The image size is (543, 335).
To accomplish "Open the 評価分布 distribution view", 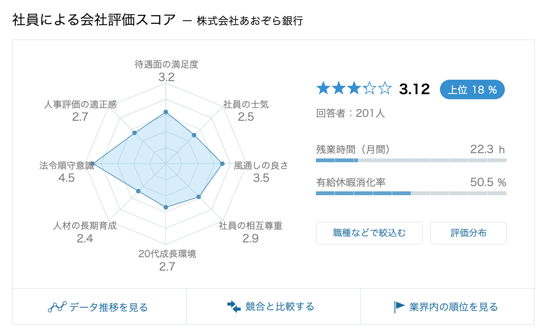I will point(468,233).
